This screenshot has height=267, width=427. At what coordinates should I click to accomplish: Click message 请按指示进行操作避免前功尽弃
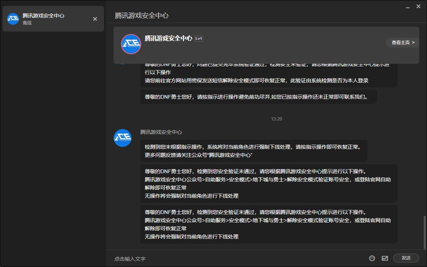(259, 97)
